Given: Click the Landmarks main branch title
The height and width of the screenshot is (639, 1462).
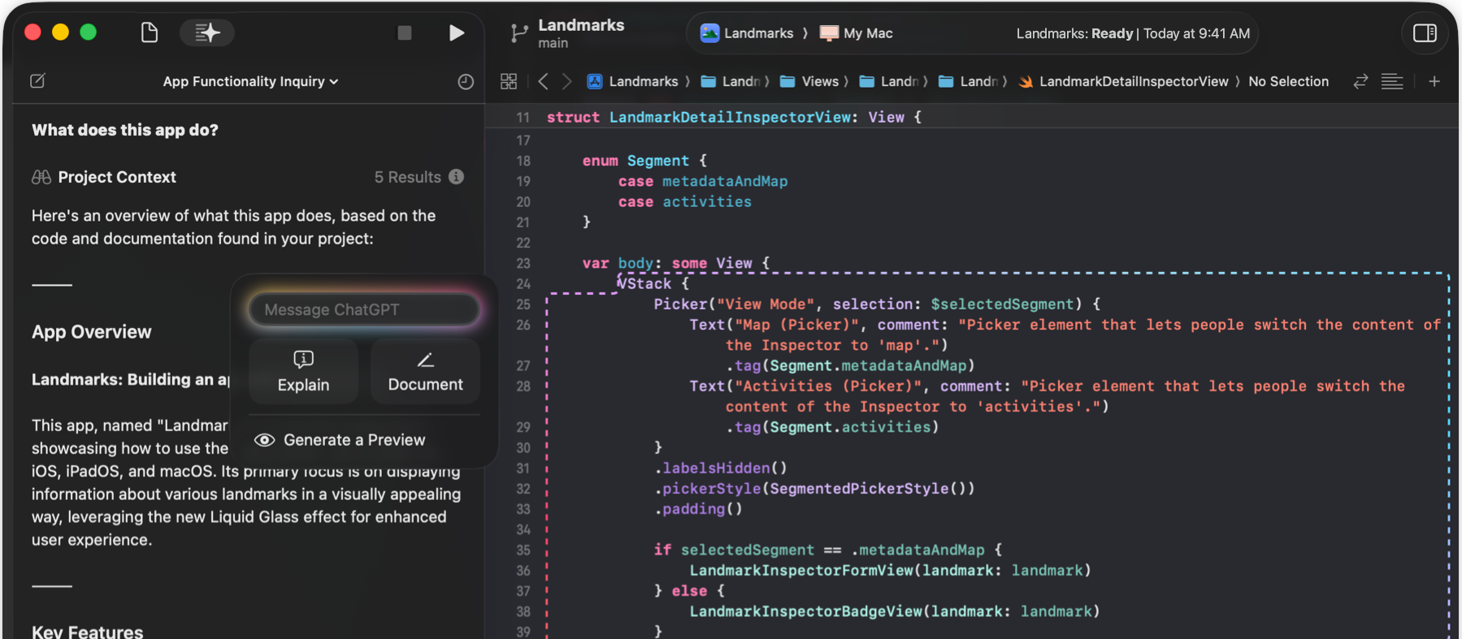Looking at the screenshot, I should [581, 33].
